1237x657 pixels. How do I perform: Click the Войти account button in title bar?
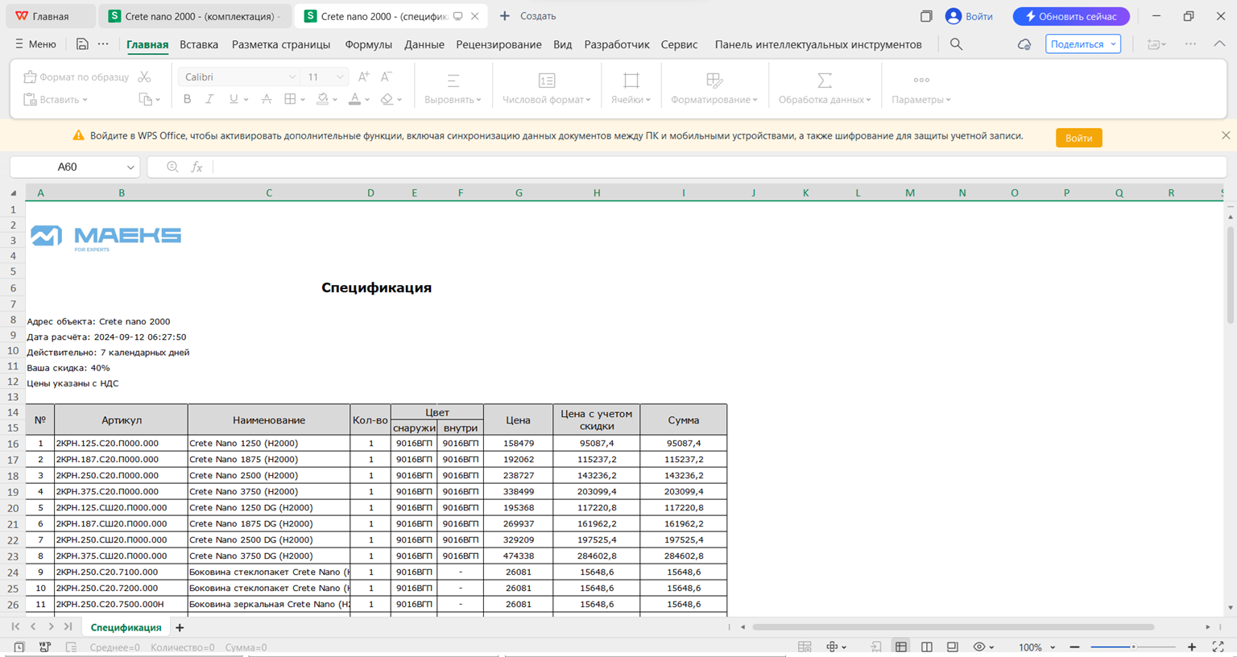(969, 16)
